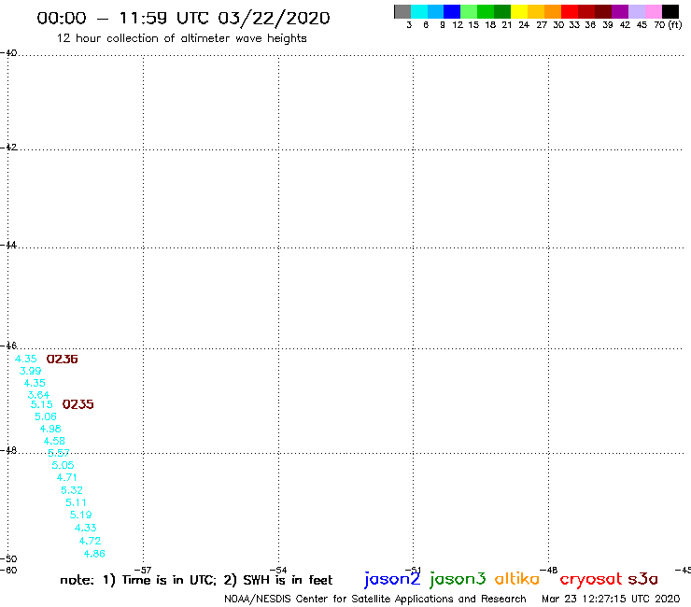Click the legend value '12'
Viewport: 691px width, 607px height.
coord(458,25)
